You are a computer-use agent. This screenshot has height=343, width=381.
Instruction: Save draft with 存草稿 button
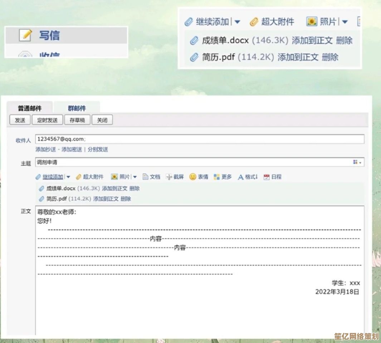point(77,120)
